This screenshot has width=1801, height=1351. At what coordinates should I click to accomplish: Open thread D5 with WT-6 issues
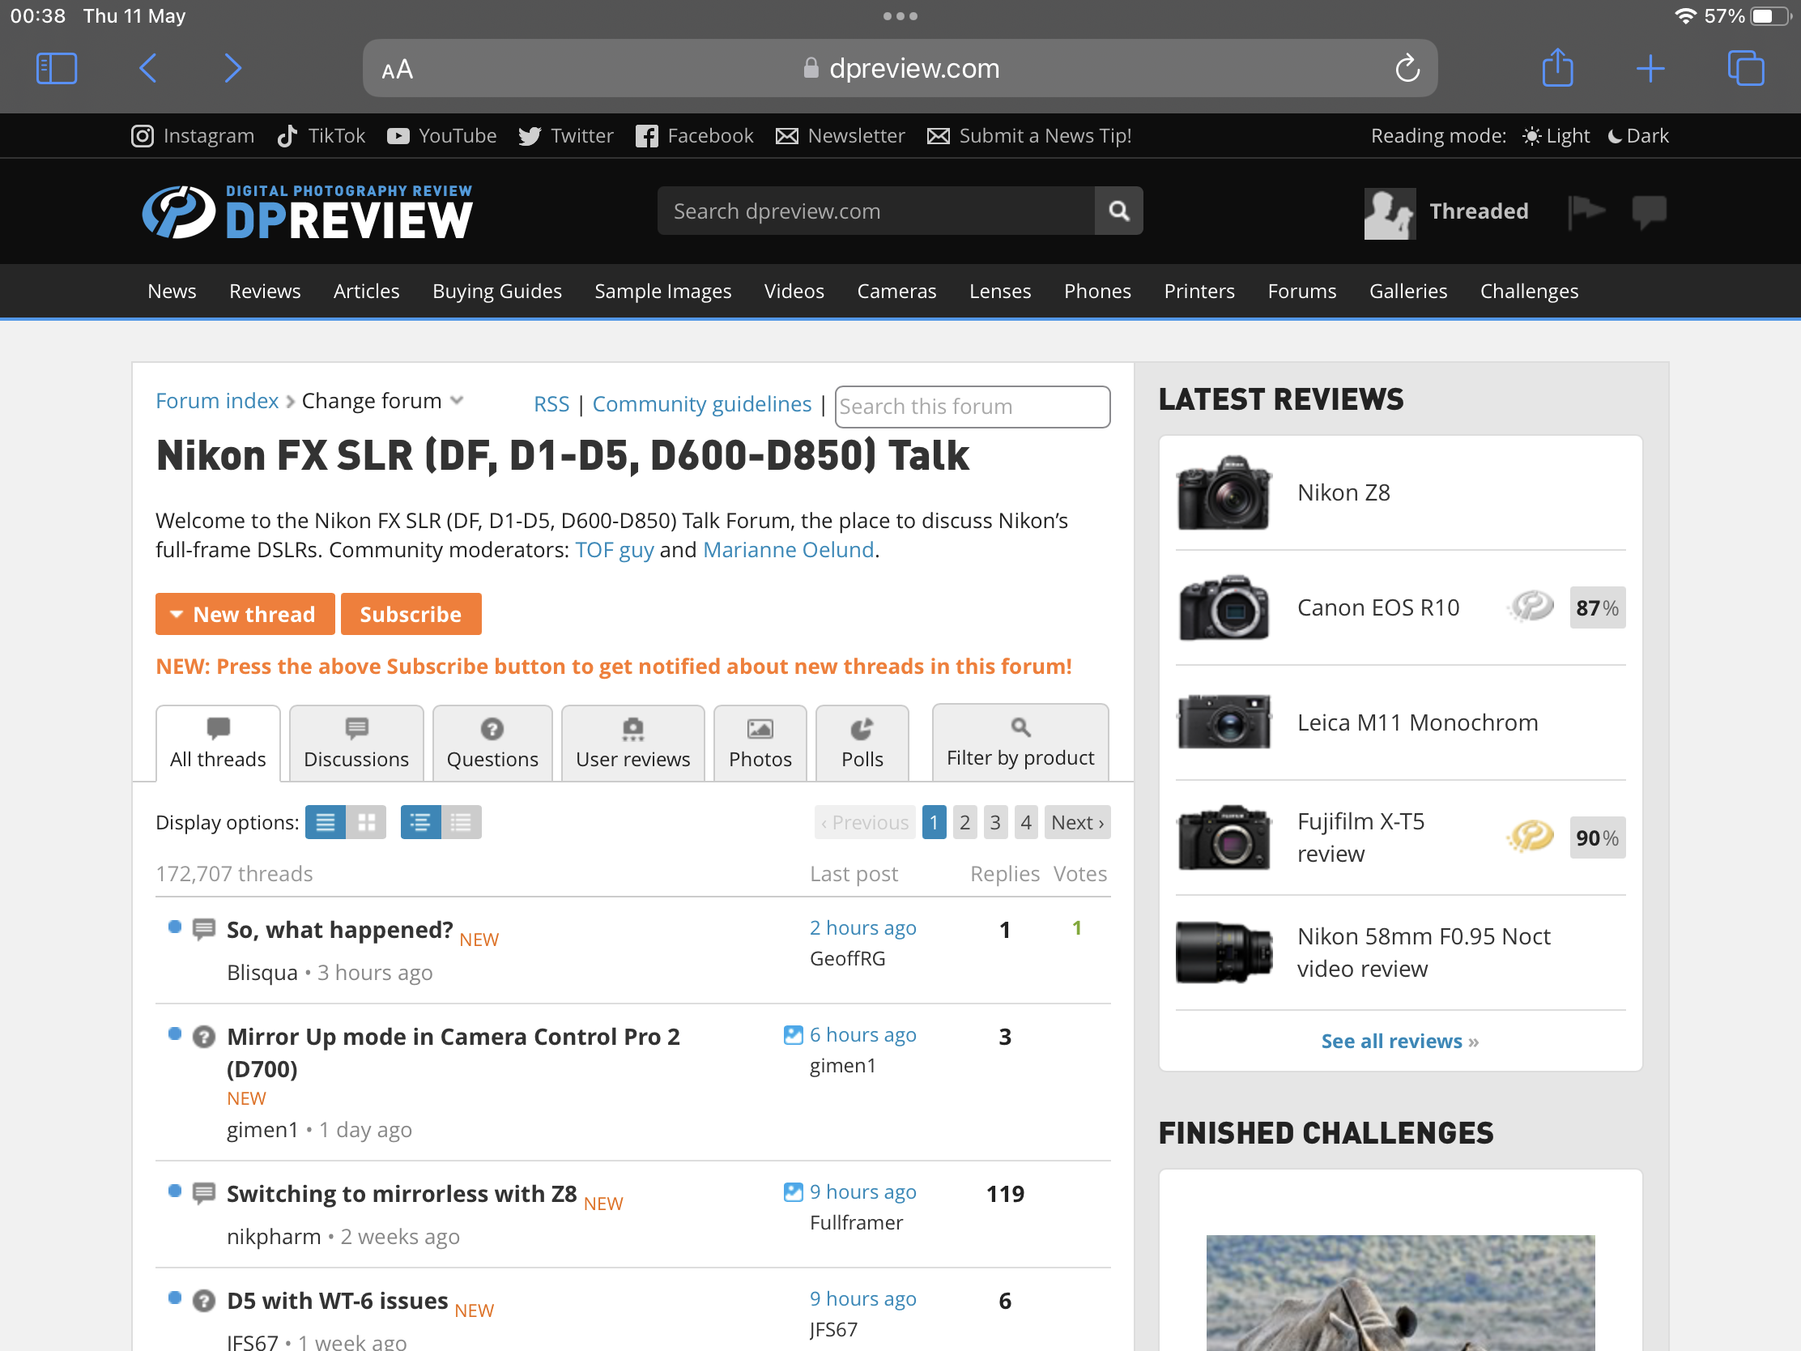(x=337, y=1301)
